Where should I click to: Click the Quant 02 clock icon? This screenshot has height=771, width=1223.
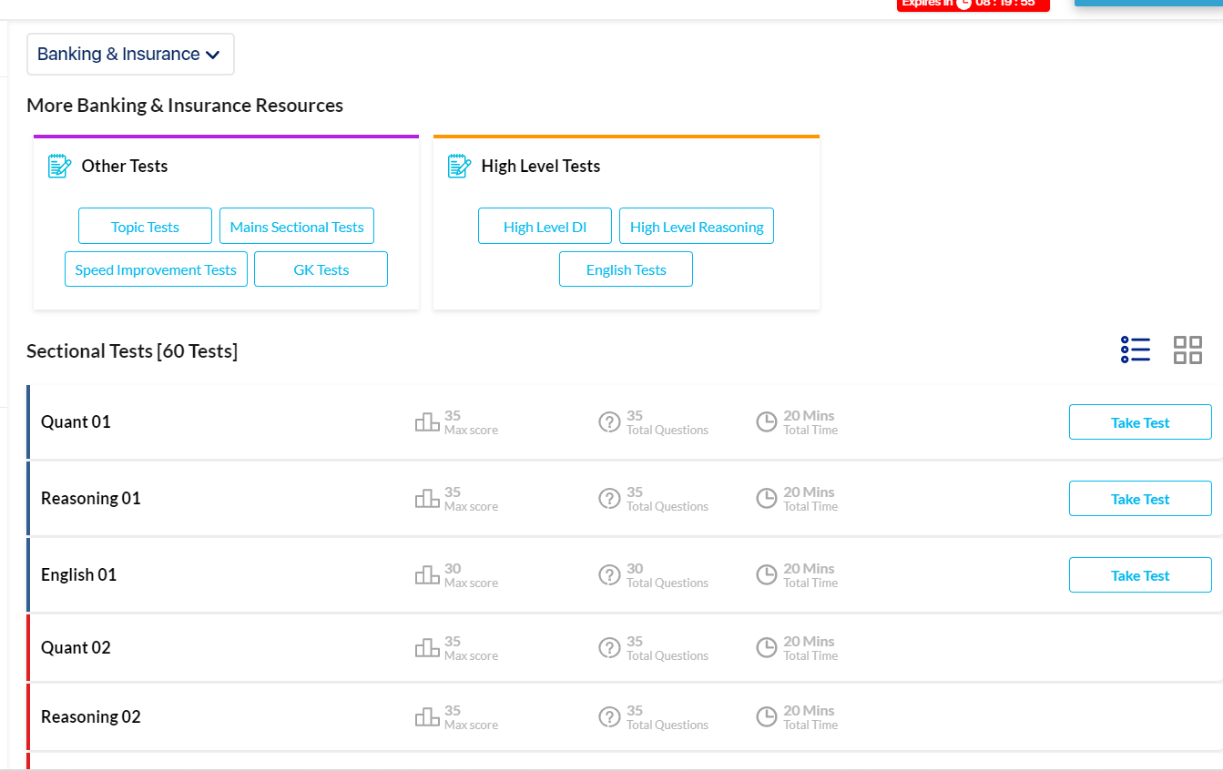[767, 648]
